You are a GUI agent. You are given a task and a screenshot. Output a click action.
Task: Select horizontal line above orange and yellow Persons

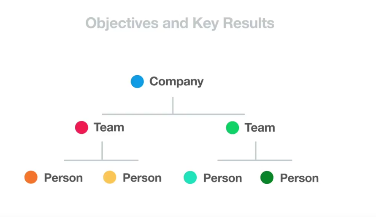101,160
